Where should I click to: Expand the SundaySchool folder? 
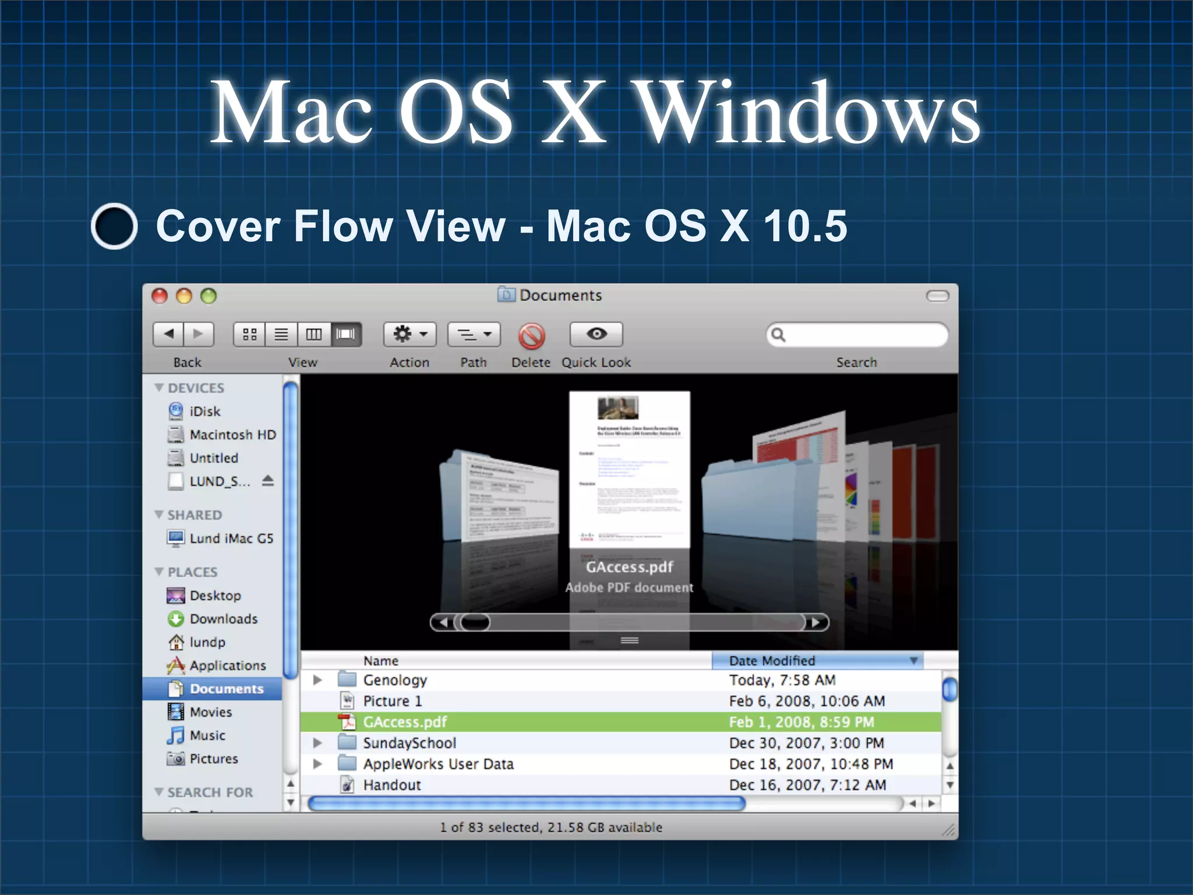pos(317,743)
